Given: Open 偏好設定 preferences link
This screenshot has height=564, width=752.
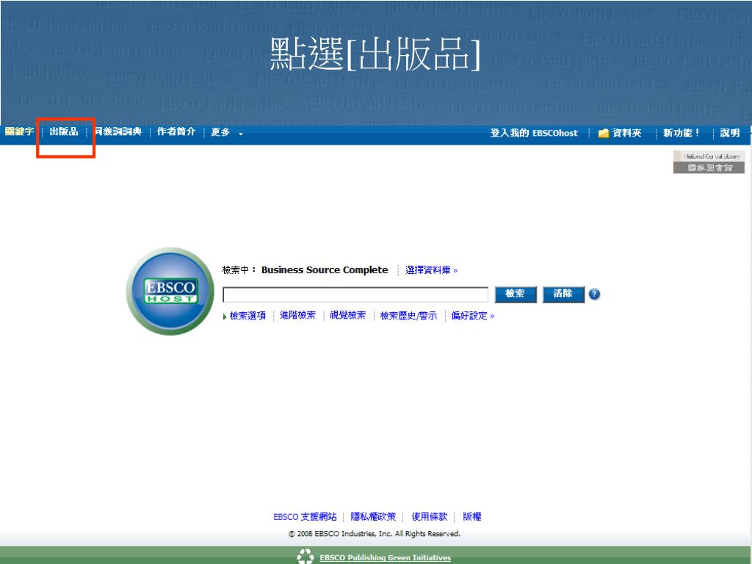Looking at the screenshot, I should (x=472, y=316).
